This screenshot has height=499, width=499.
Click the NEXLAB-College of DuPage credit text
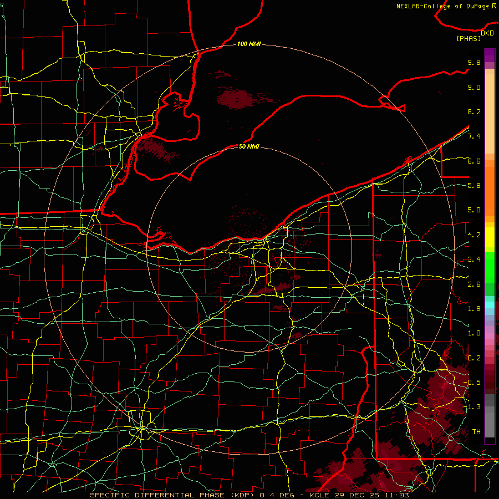[444, 6]
